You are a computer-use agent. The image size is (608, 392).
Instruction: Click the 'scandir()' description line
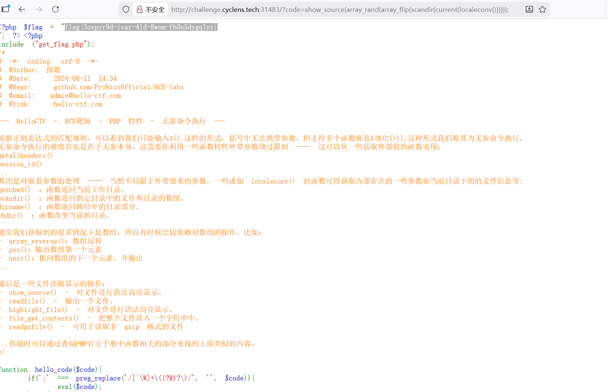(x=92, y=198)
